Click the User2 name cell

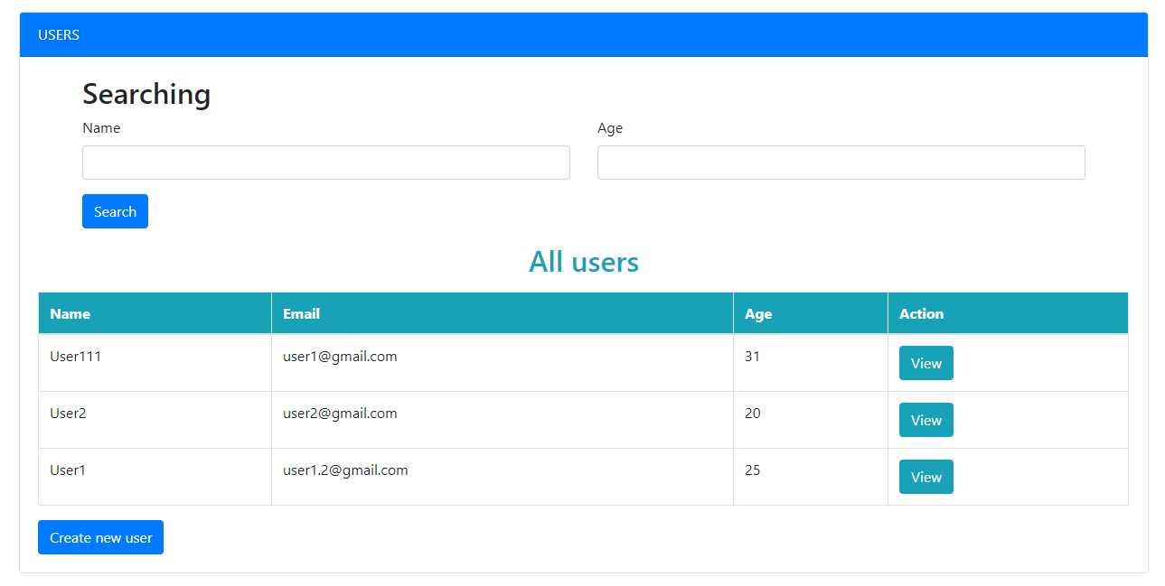tap(69, 414)
